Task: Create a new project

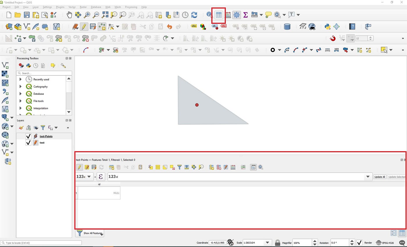Action: [9, 15]
